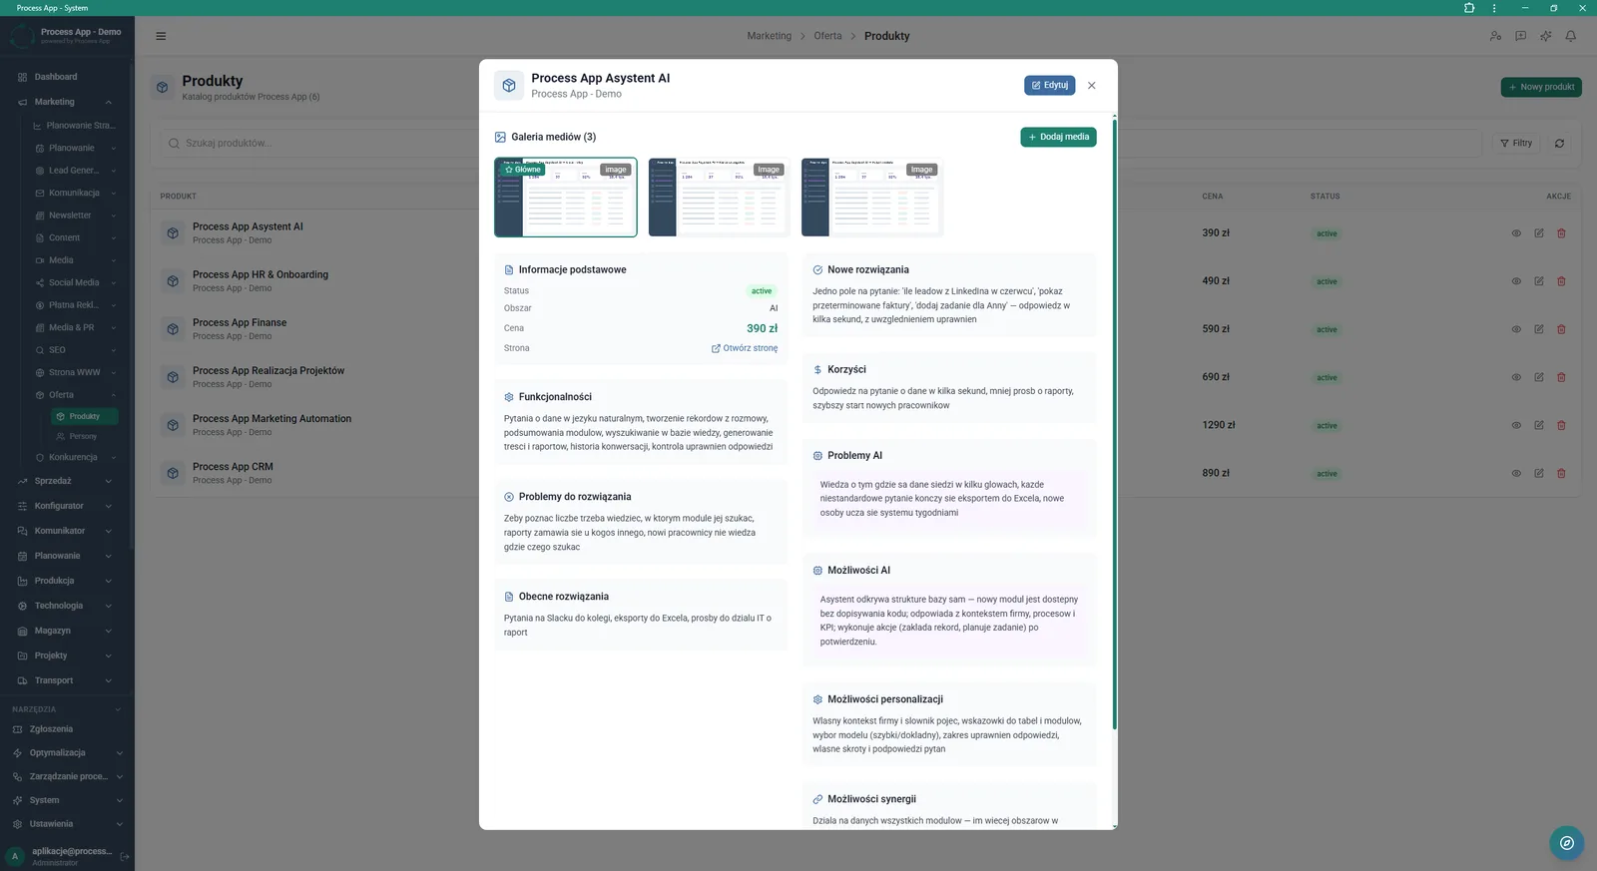1597x871 pixels.
Task: Edit the Process App HR & Onboarding row
Action: [x=1539, y=281]
